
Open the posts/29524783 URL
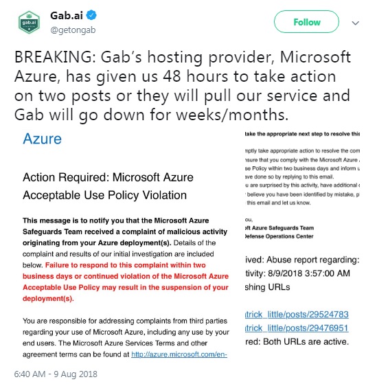pos(297,315)
